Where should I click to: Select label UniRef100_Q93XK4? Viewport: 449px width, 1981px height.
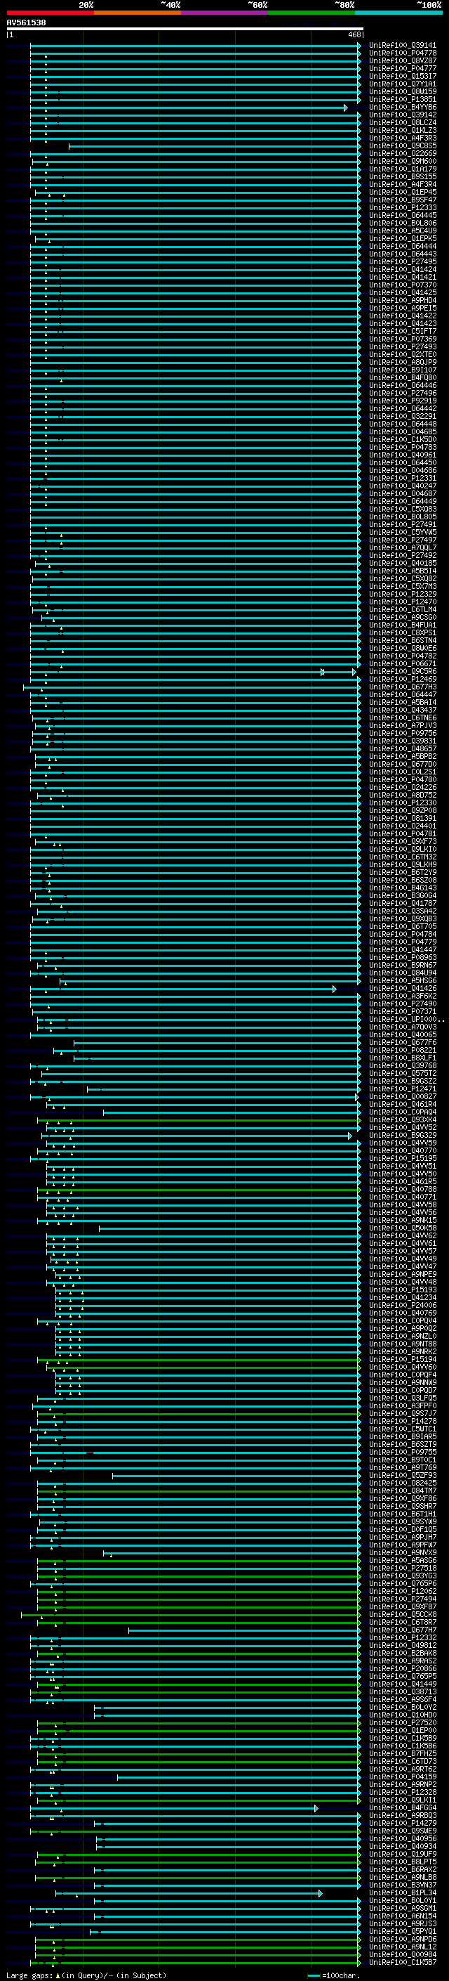tap(403, 1120)
